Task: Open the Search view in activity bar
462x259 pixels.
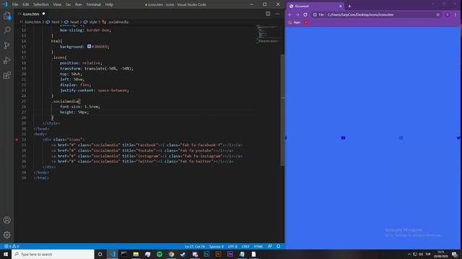Action: click(7, 30)
